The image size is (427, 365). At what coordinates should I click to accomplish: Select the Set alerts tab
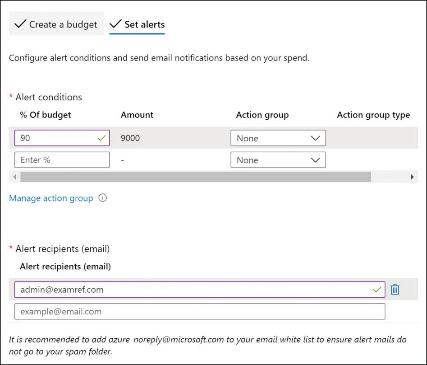[137, 24]
